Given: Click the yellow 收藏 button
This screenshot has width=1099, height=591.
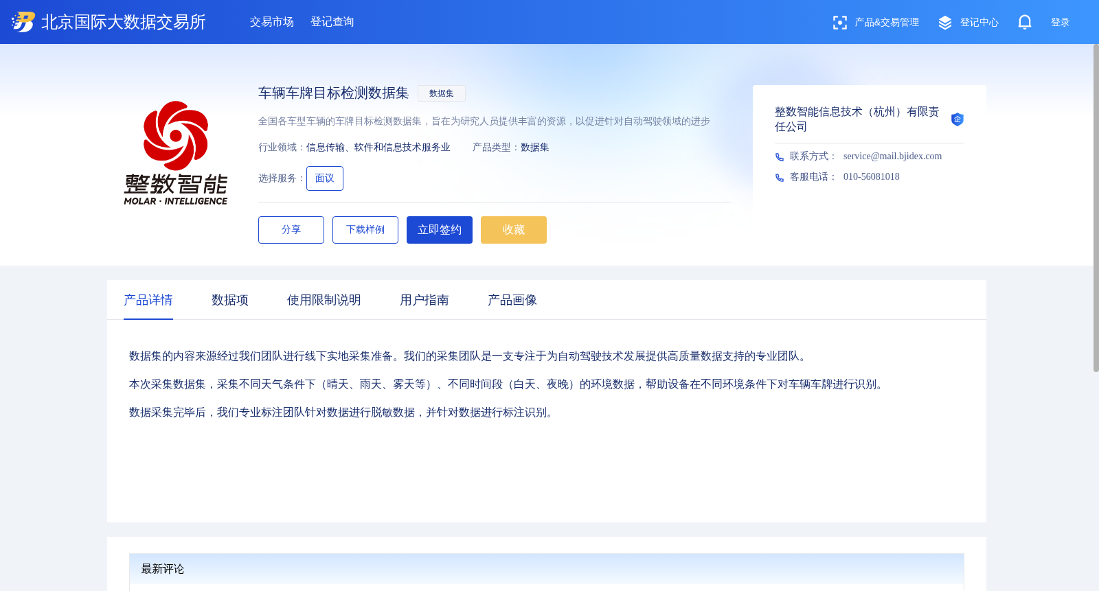Looking at the screenshot, I should pos(514,230).
